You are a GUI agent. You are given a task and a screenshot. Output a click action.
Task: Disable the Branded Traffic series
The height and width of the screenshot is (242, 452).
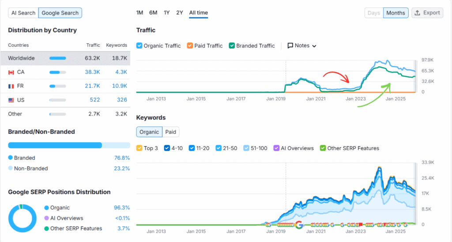232,45
